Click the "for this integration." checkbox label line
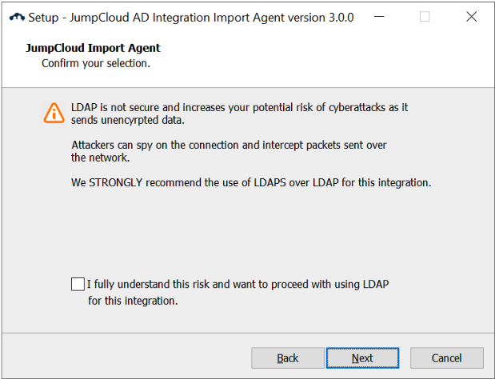 (133, 301)
